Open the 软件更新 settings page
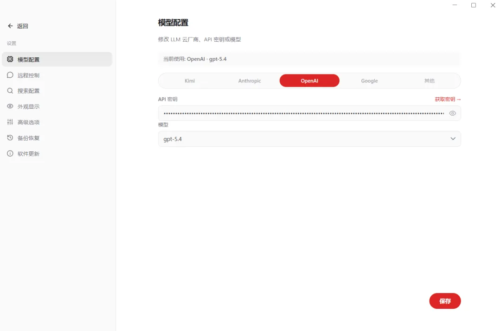The image size is (501, 331). [57, 154]
